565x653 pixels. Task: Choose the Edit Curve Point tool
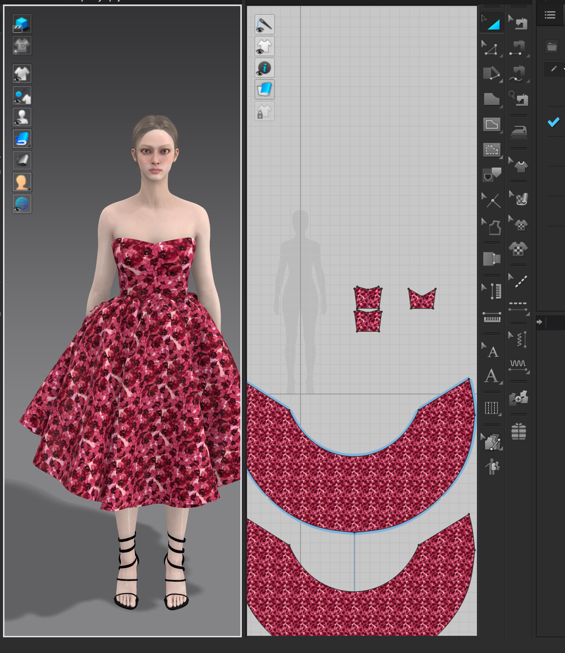coord(491,74)
